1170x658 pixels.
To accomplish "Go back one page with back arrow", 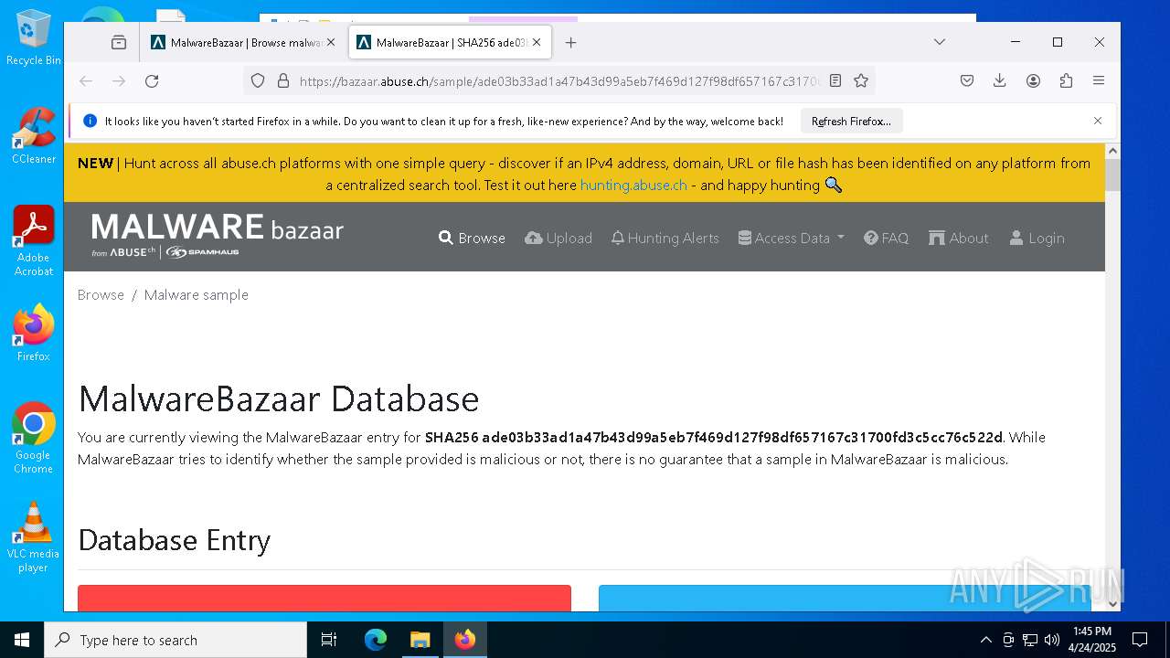I will pos(86,81).
